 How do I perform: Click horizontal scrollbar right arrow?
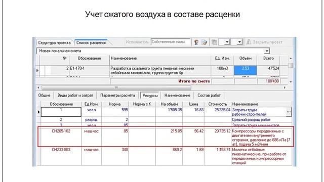(285, 87)
